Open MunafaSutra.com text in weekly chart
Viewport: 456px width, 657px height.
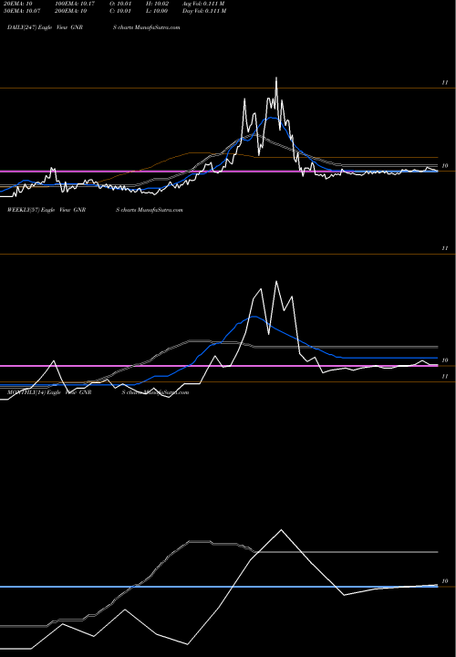click(x=161, y=210)
